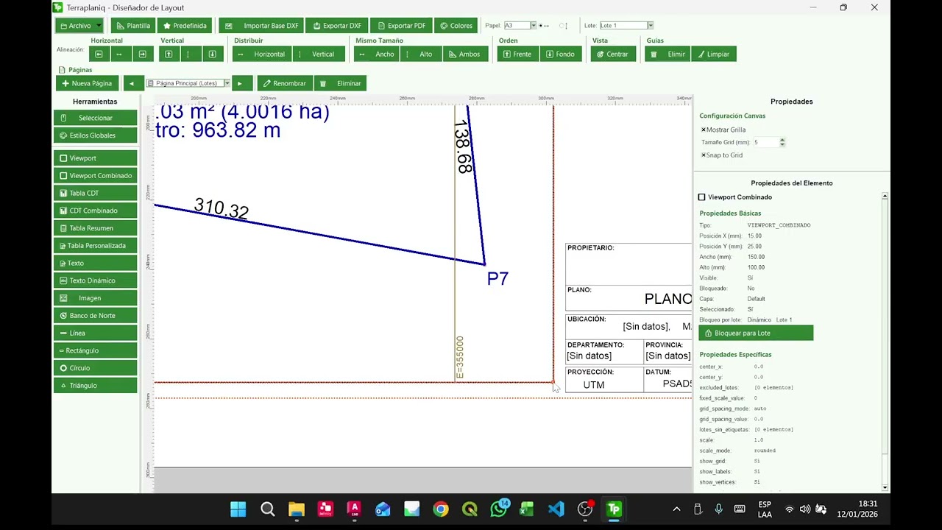Choose the Texto Dinámico tool

(95, 280)
